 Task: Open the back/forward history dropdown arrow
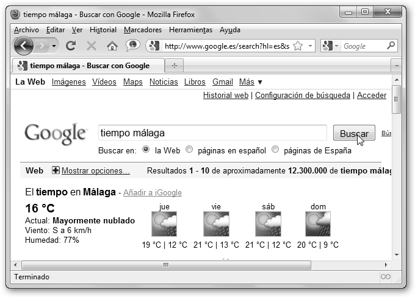[x=54, y=46]
